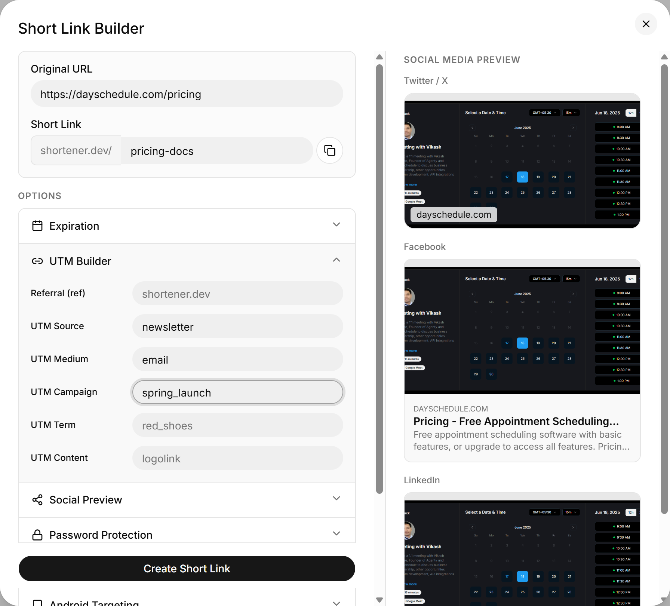Click the preview scrollbar up arrow
Image resolution: width=670 pixels, height=606 pixels.
click(x=664, y=57)
